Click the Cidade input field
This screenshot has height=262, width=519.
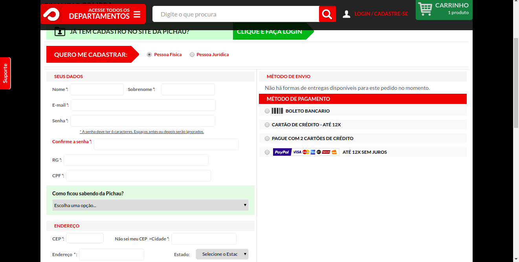tap(204, 239)
